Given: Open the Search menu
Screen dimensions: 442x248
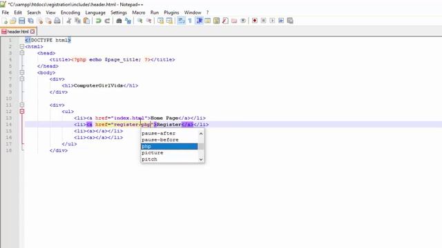Looking at the screenshot, I should click(x=34, y=12).
